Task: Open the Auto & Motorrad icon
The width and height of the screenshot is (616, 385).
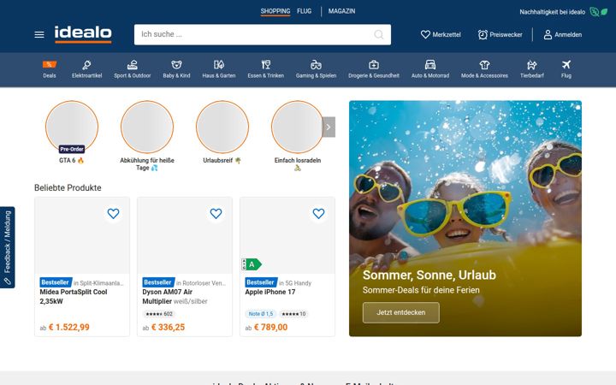Action: click(430, 64)
